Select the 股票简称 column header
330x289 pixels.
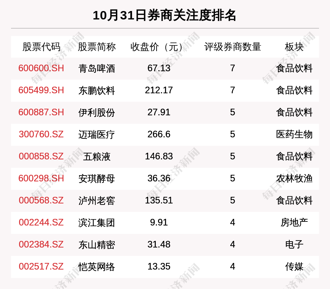point(97,47)
